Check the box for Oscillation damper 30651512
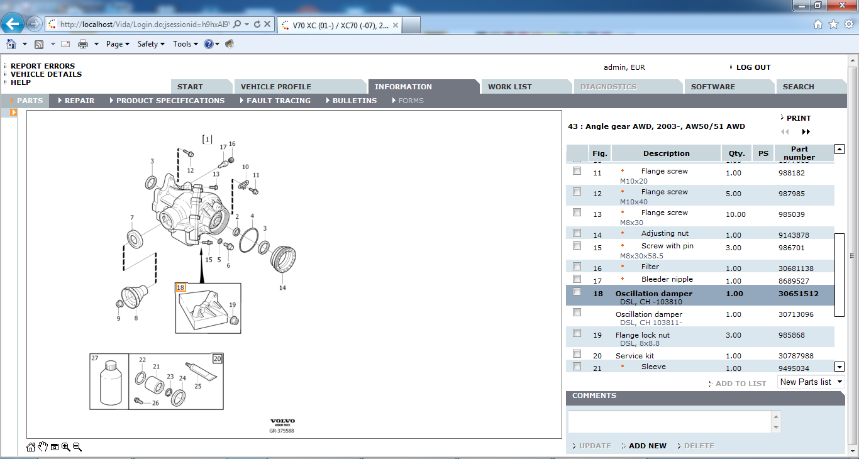859x459 pixels. 577,292
